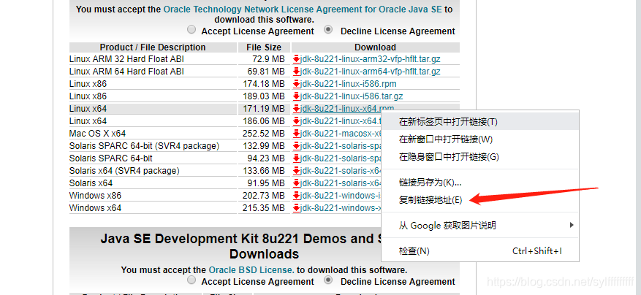Click download arrow icon for jdk-8u221-linux-arm32-vfp-hflt.tar.gz
The image size is (641, 295).
297,59
